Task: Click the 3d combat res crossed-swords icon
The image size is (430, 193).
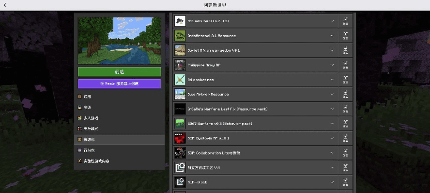Action: (180, 80)
